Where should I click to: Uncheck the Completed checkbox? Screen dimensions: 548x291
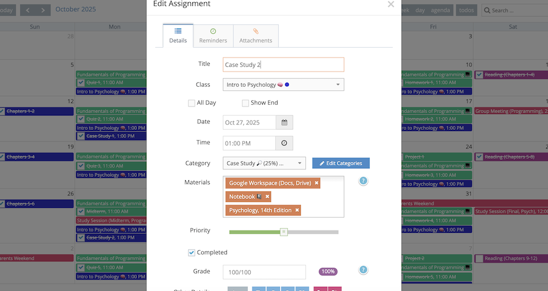pyautogui.click(x=191, y=253)
